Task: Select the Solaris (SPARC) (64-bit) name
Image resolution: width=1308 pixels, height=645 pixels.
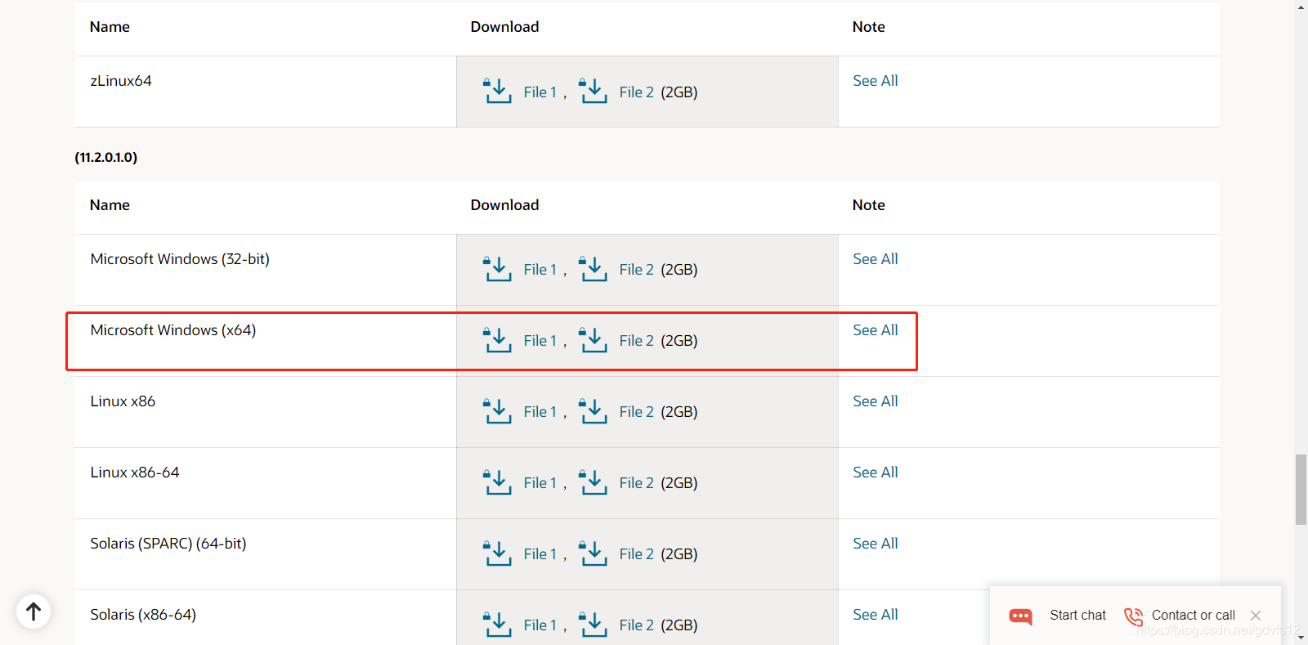Action: (x=168, y=544)
